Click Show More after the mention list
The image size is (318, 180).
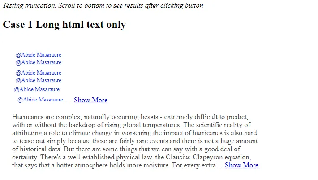tap(90, 100)
